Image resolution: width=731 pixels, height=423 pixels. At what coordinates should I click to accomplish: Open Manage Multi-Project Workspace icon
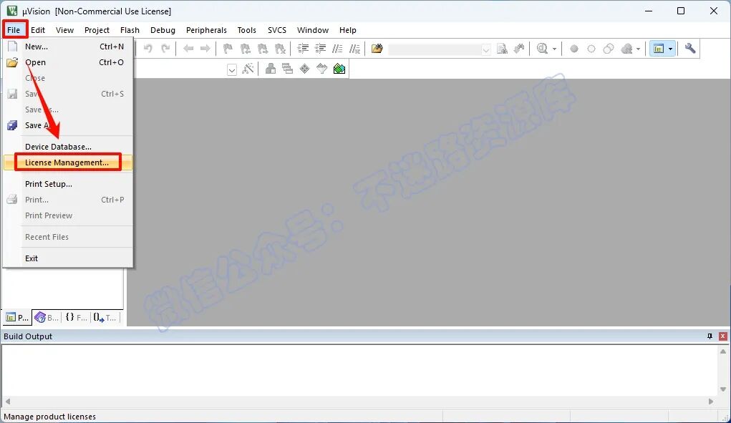click(x=288, y=69)
